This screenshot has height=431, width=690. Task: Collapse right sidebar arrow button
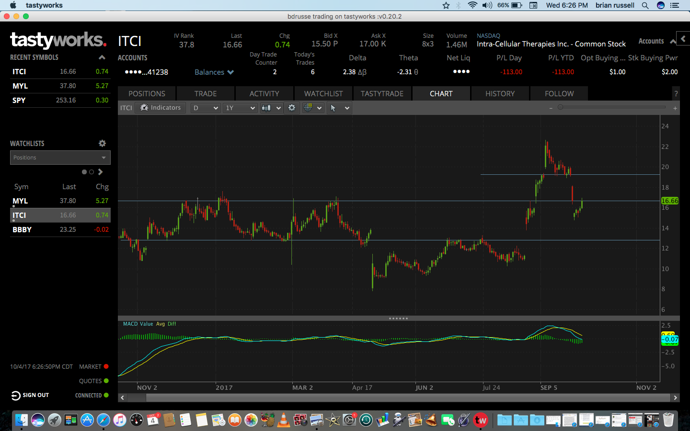tap(683, 39)
